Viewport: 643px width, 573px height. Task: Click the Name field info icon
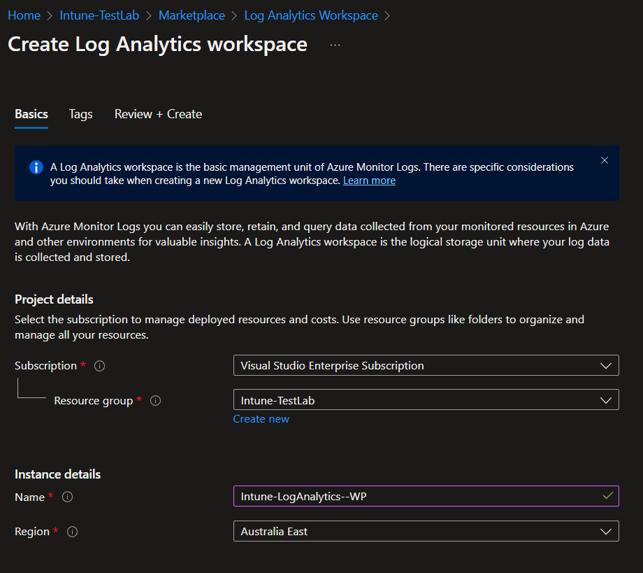[x=68, y=497]
